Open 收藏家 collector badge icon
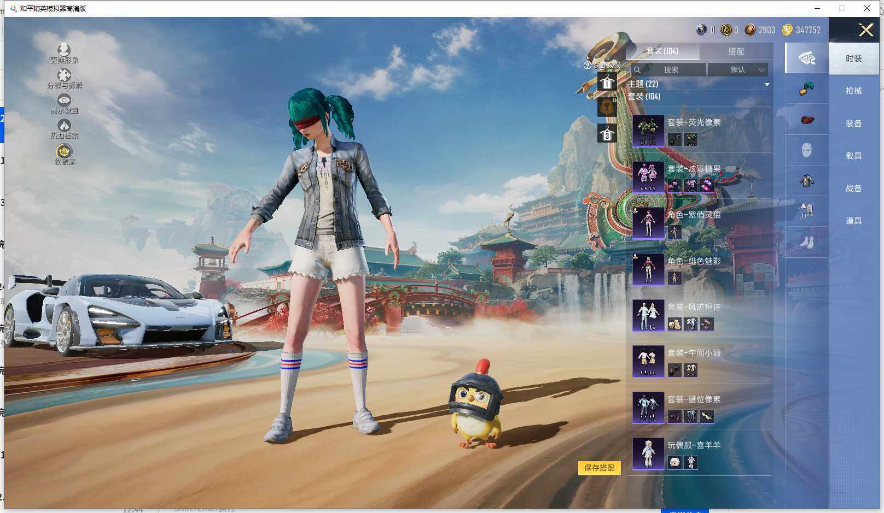Image resolution: width=884 pixels, height=513 pixels. [64, 151]
